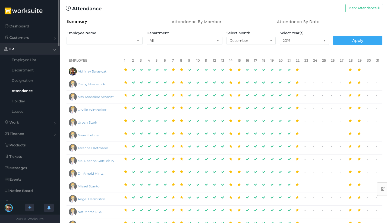387x223 pixels.
Task: Select Attendance in the HR submenu
Action: (x=22, y=91)
